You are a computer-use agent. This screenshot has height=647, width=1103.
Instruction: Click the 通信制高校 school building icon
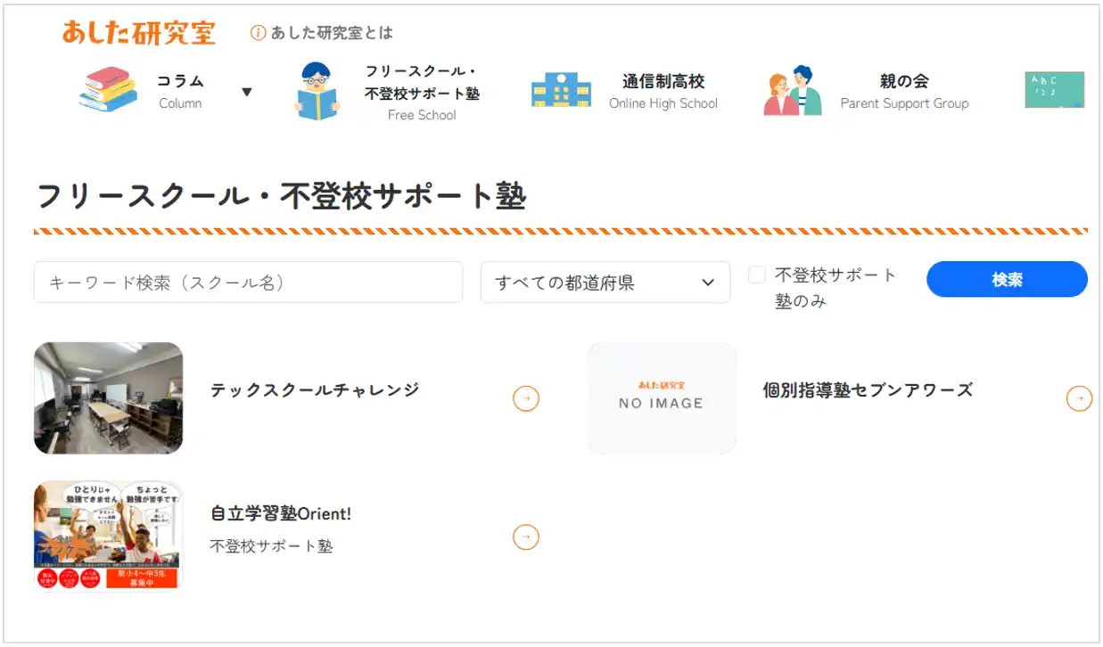coord(561,89)
